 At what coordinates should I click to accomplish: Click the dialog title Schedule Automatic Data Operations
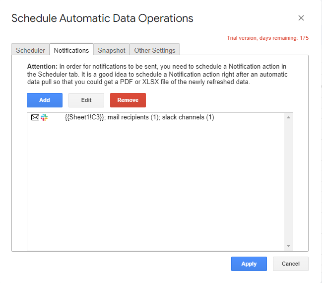click(102, 18)
